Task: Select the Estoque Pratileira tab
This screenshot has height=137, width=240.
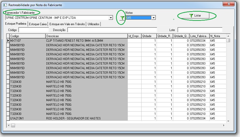Action: tap(16, 24)
